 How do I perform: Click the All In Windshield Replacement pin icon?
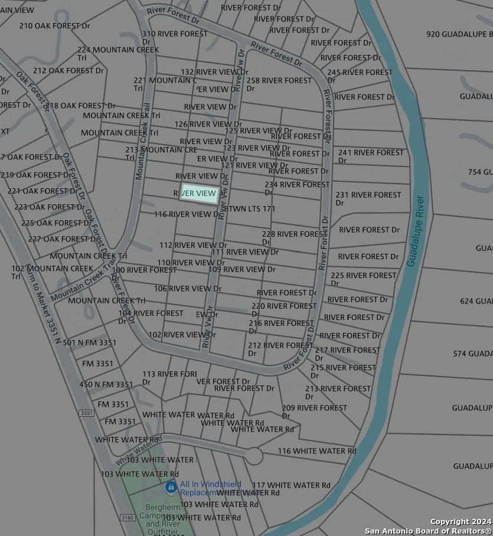click(x=171, y=488)
